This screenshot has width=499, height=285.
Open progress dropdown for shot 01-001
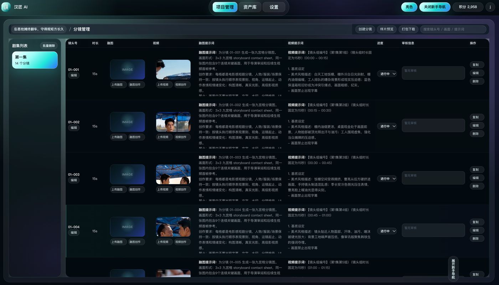[x=387, y=74]
